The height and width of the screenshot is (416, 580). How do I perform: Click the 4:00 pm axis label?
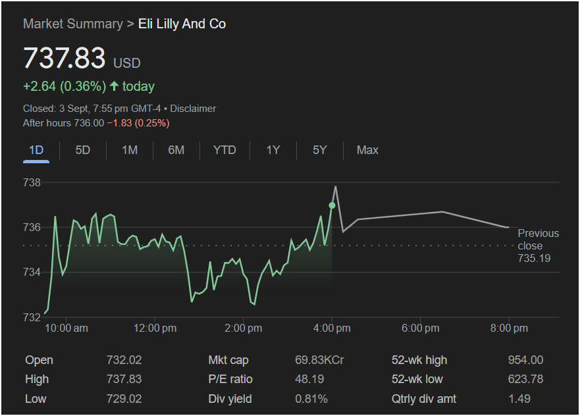point(332,328)
